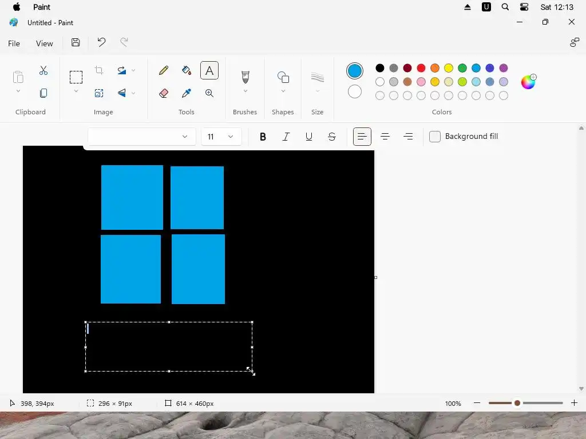Click the Rotate image icon
The image size is (586, 439).
(122, 70)
